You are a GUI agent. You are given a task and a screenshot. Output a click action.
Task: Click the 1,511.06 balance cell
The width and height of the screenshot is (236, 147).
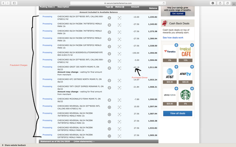click(x=153, y=67)
